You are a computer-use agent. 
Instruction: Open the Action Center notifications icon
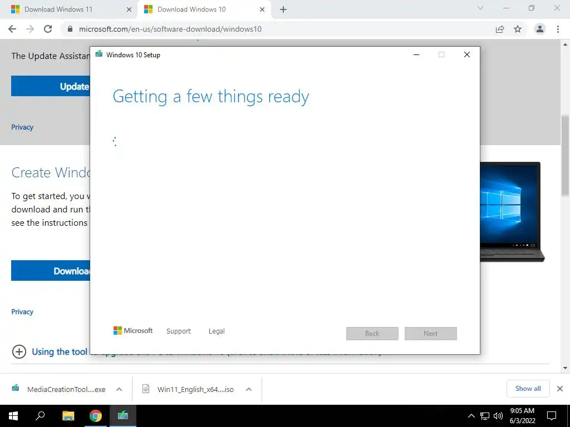(x=552, y=416)
